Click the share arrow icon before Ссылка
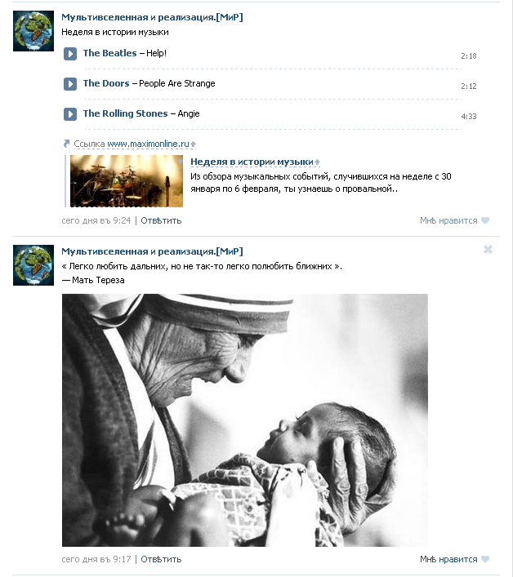 point(66,144)
